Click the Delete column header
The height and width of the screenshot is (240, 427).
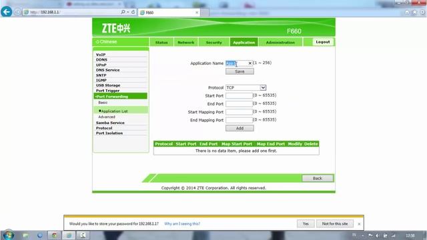point(311,144)
